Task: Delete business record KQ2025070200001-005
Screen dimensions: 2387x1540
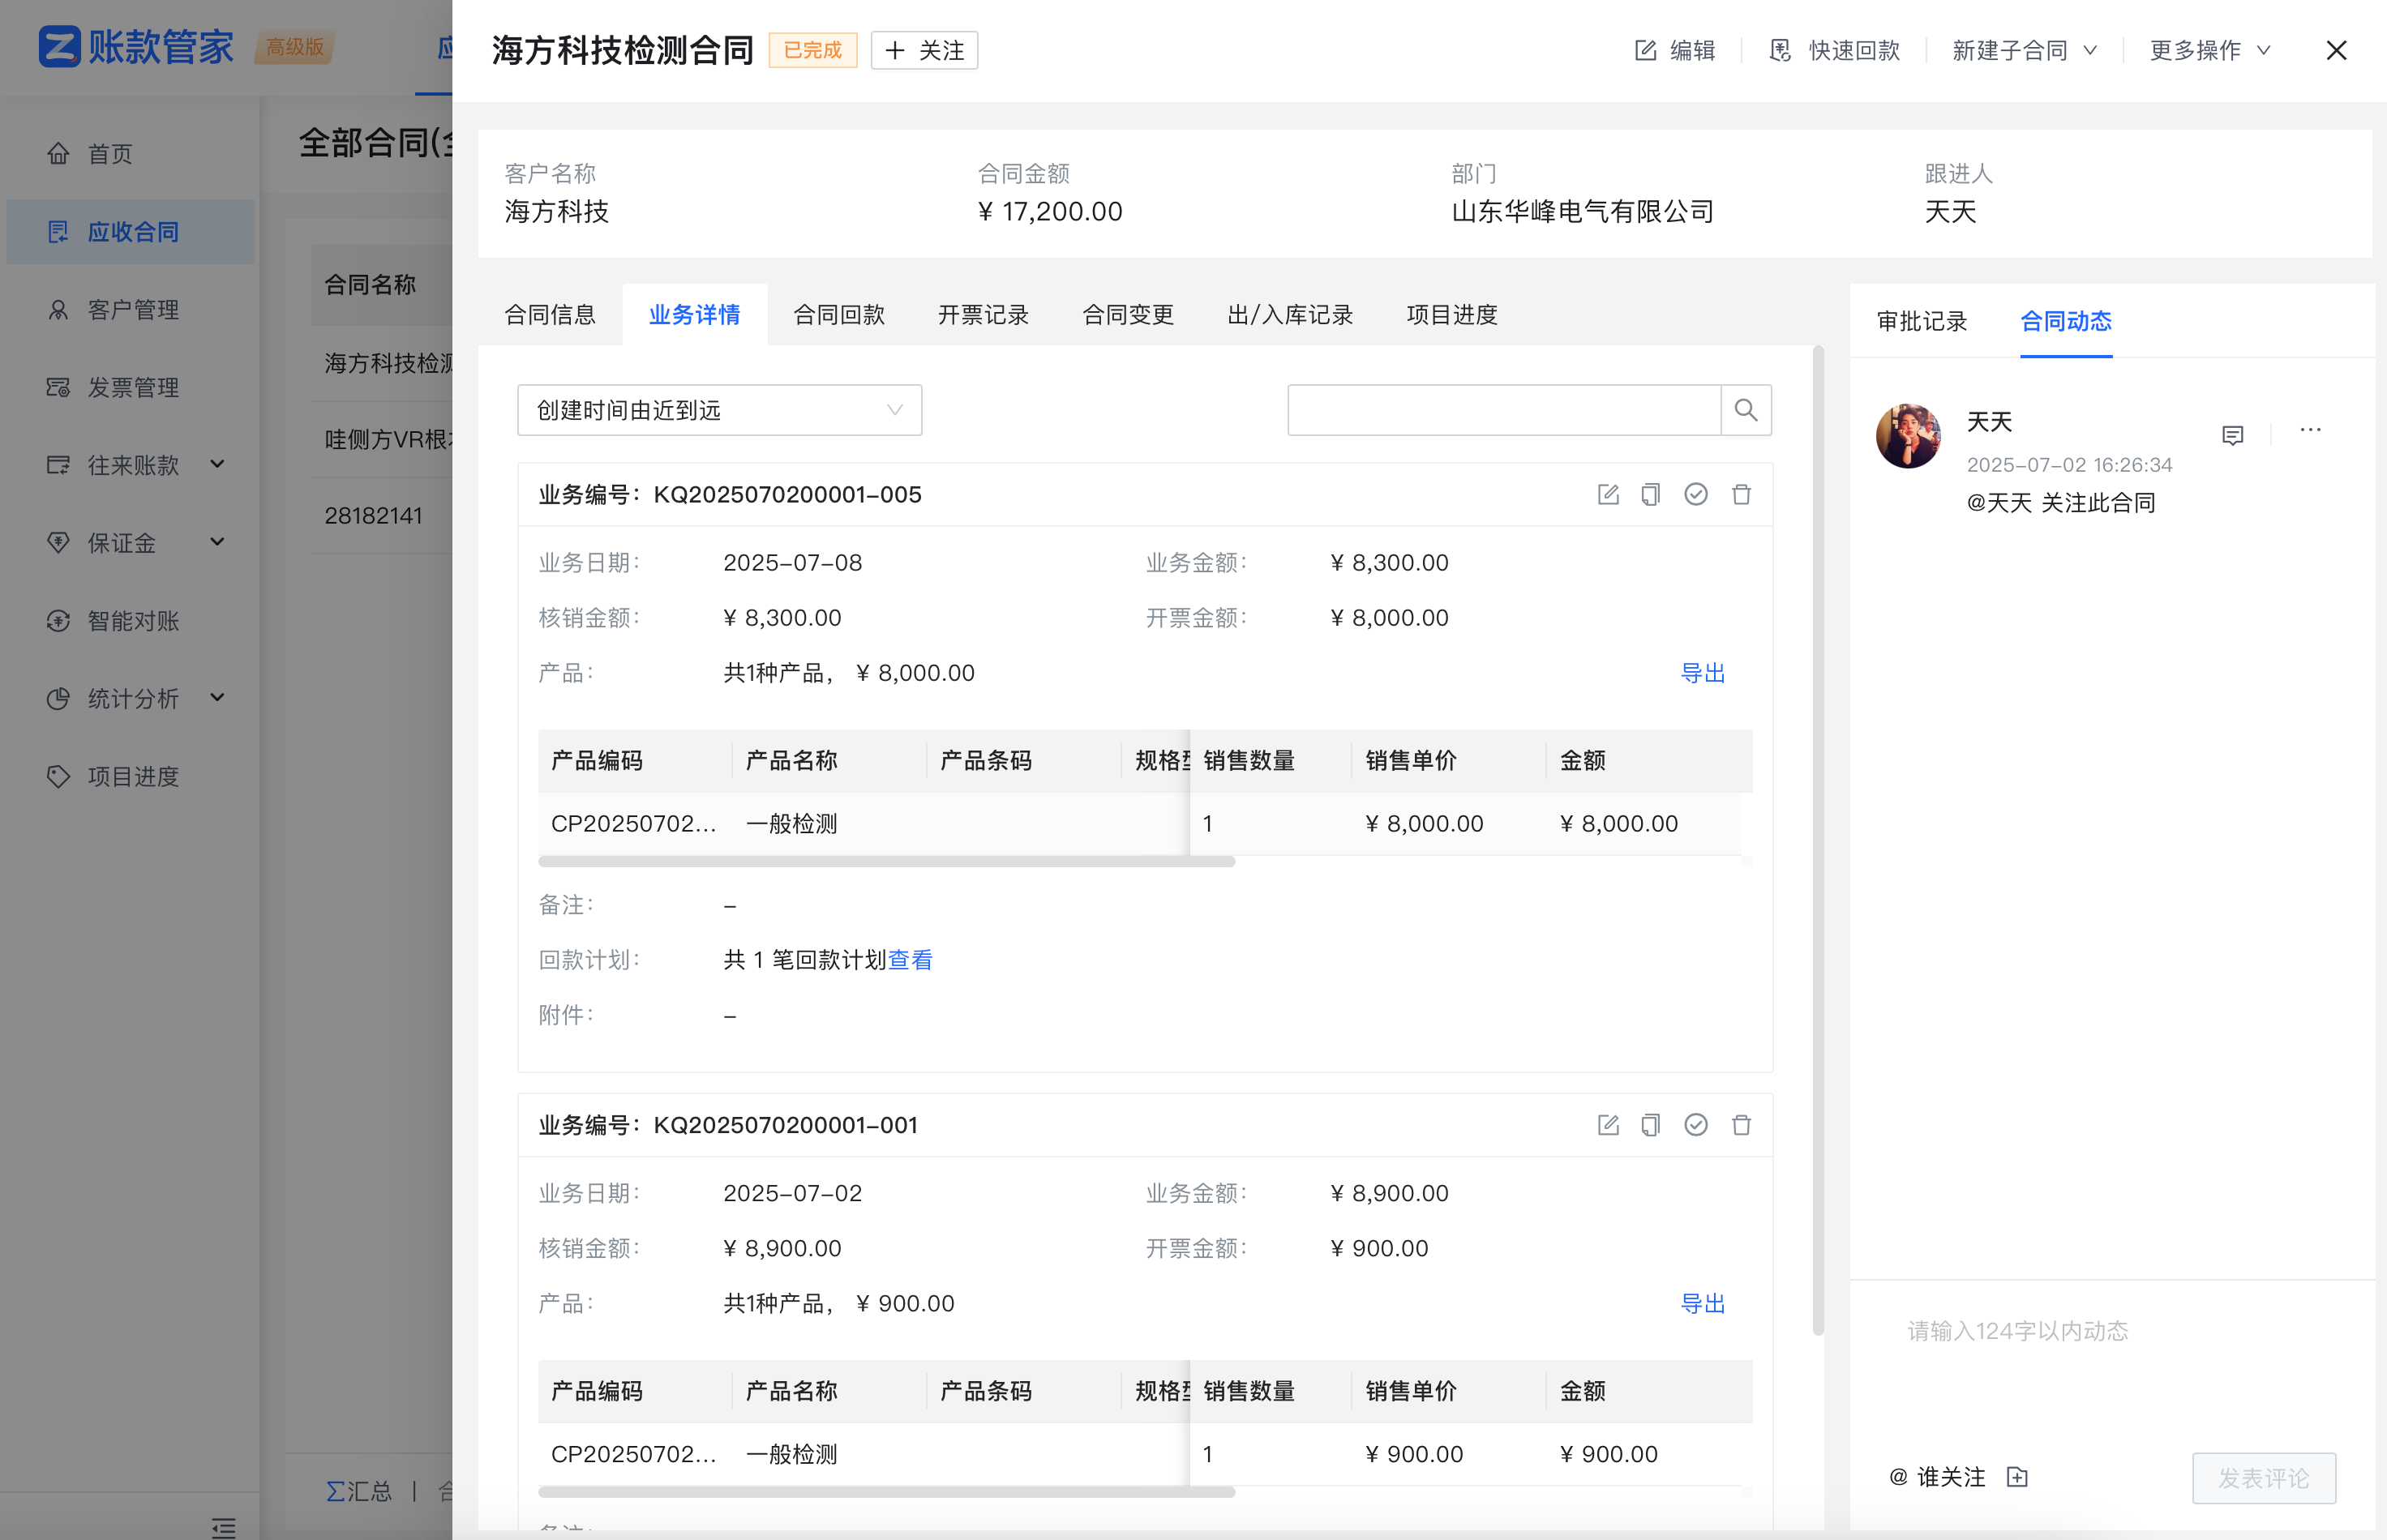Action: pos(1742,494)
